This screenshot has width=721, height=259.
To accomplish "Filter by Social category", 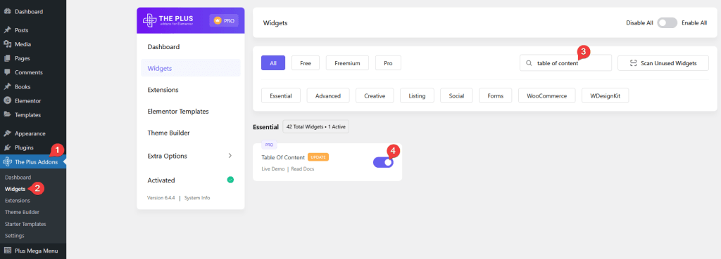I will click(456, 95).
